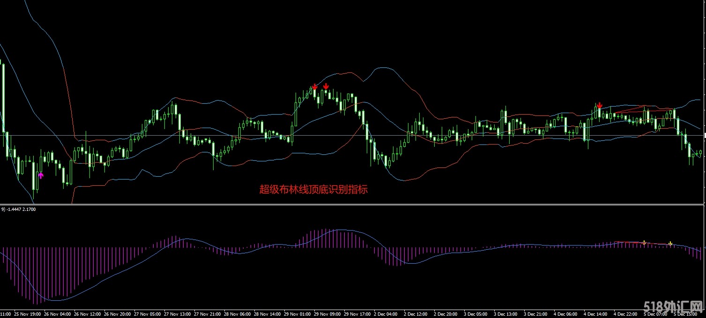Click the "29 Nov 17:00" time label
The height and width of the screenshot is (318, 706).
tap(357, 314)
